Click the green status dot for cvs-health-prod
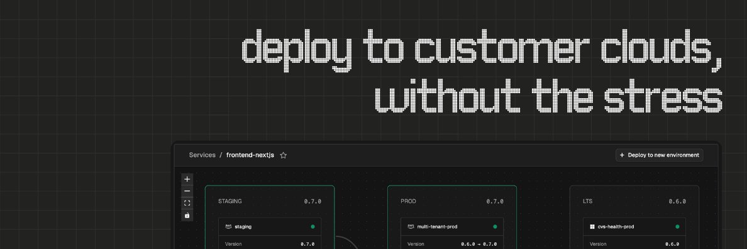This screenshot has height=249, width=747. tap(677, 226)
